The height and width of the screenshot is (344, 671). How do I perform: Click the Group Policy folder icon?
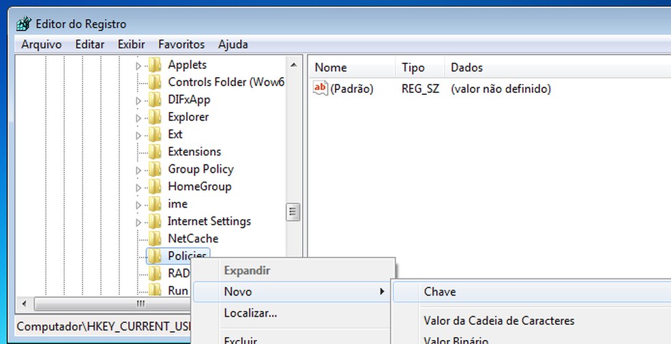coord(155,170)
